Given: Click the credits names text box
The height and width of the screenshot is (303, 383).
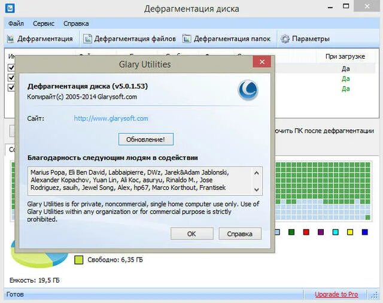Looking at the screenshot, I should 145,181.
